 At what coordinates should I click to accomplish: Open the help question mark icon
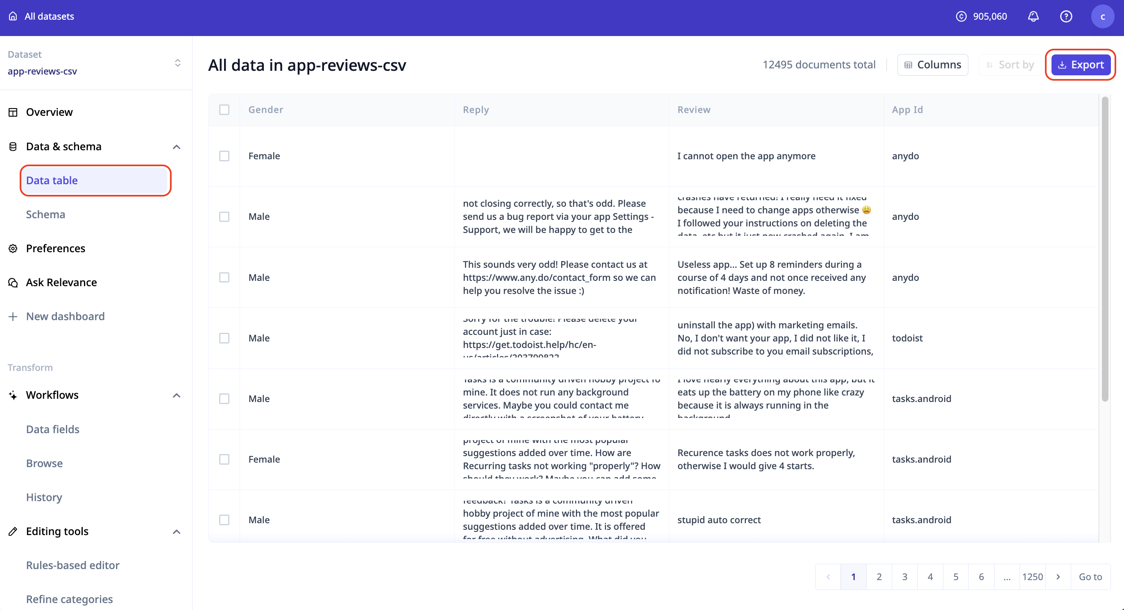click(x=1065, y=16)
